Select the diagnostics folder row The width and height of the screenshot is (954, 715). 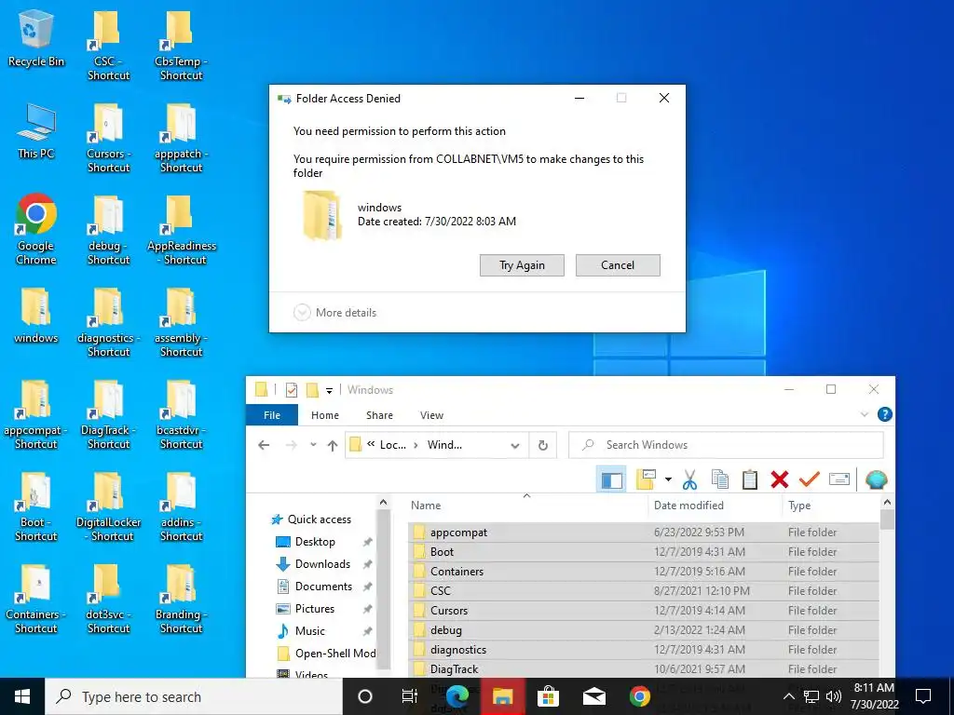click(644, 649)
